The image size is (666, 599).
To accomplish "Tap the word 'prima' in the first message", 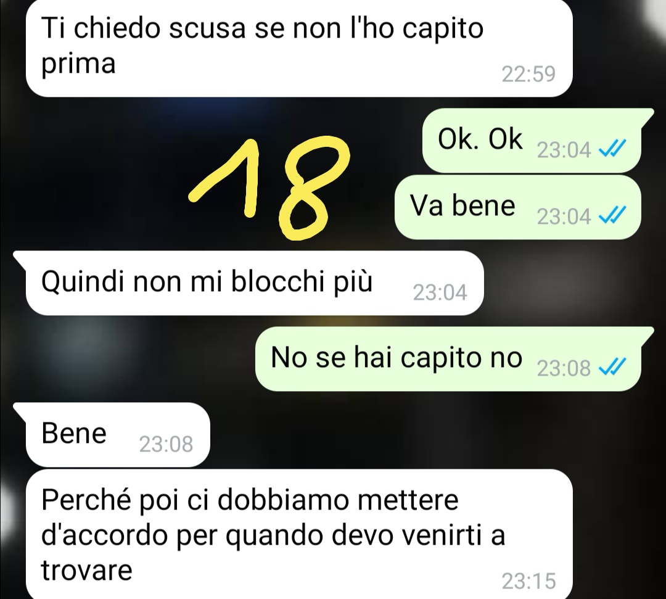I will tap(78, 65).
